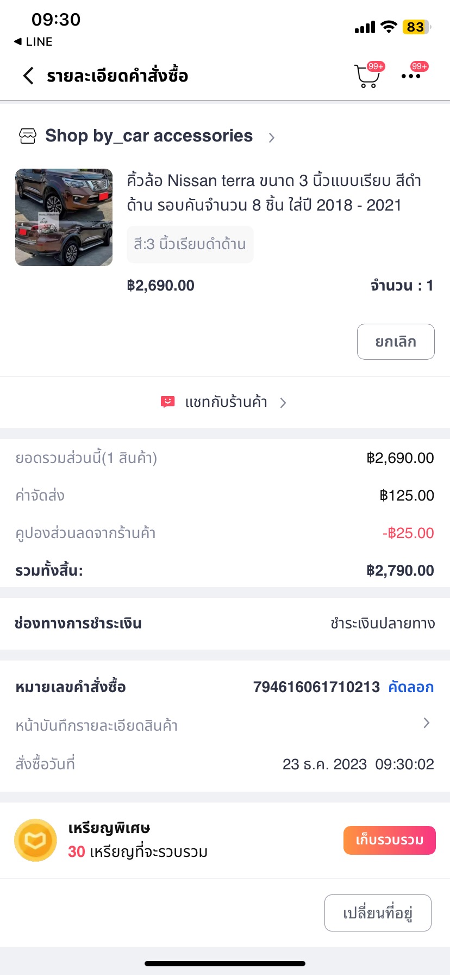The height and width of the screenshot is (975, 450).
Task: Tap the storefront icon beside shop name
Action: click(28, 136)
